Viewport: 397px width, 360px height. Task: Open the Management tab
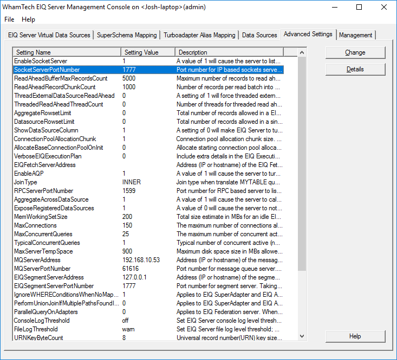(x=355, y=35)
